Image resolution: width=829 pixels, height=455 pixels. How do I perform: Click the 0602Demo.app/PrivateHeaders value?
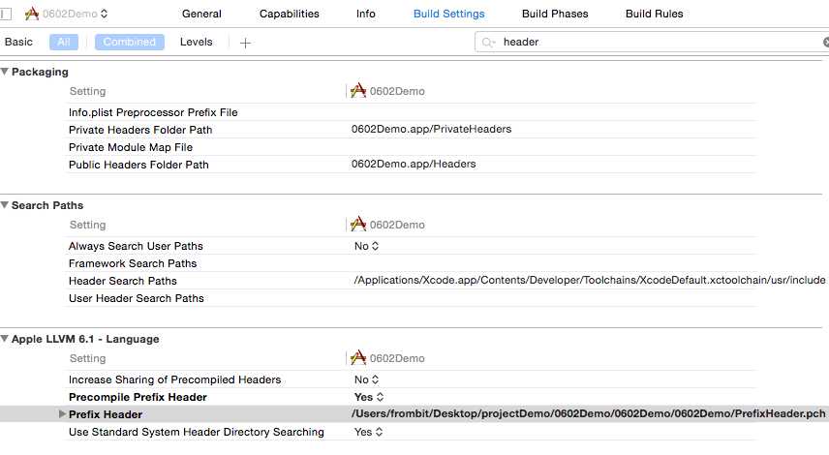pyautogui.click(x=431, y=129)
